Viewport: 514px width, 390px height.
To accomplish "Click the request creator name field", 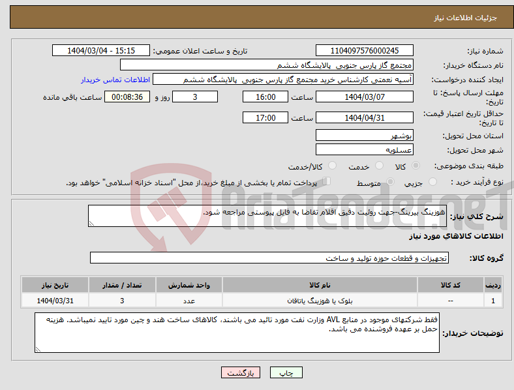I will pyautogui.click(x=283, y=80).
